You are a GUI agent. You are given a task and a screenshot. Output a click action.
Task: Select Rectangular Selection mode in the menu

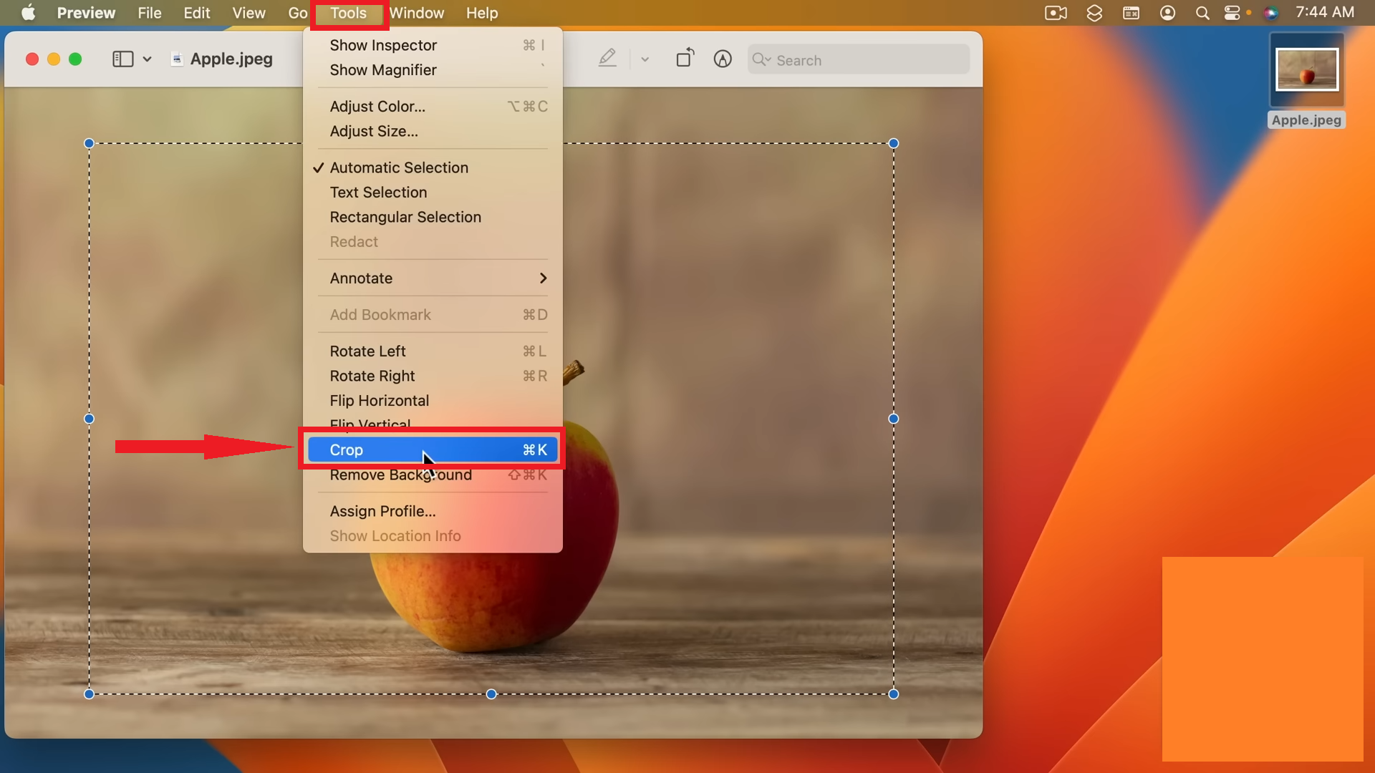click(405, 217)
